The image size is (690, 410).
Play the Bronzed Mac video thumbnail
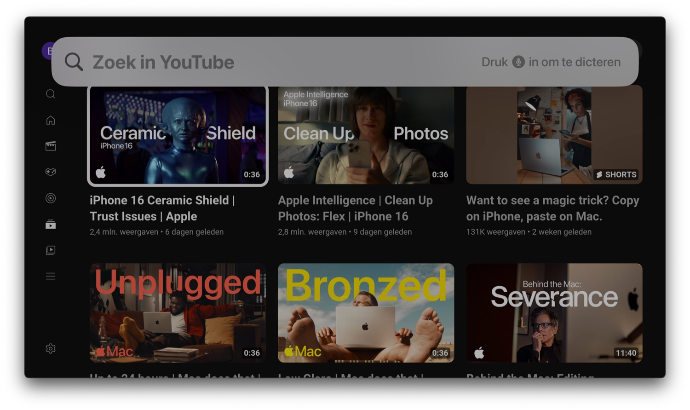pos(366,313)
